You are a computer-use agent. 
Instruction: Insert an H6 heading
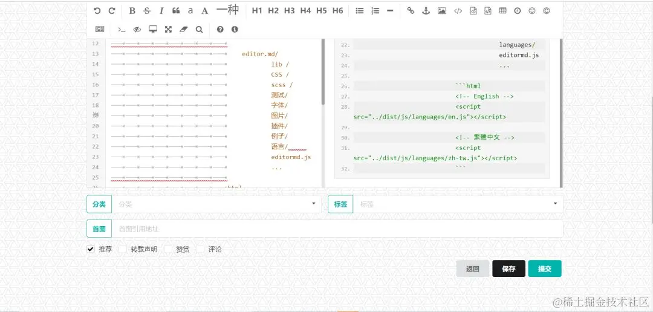coord(338,11)
